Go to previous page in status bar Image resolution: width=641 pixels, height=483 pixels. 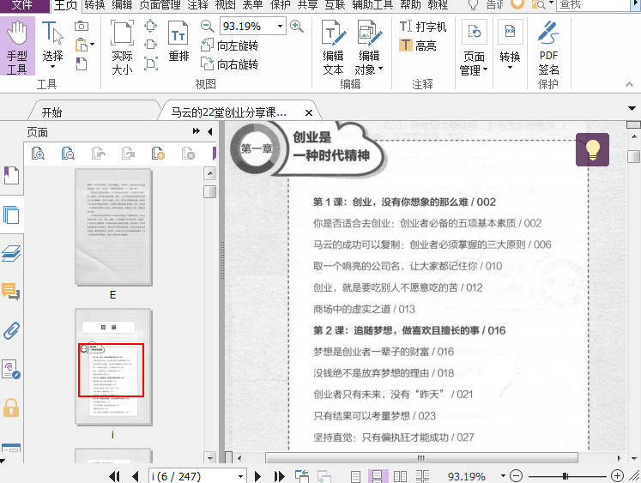[x=136, y=476]
